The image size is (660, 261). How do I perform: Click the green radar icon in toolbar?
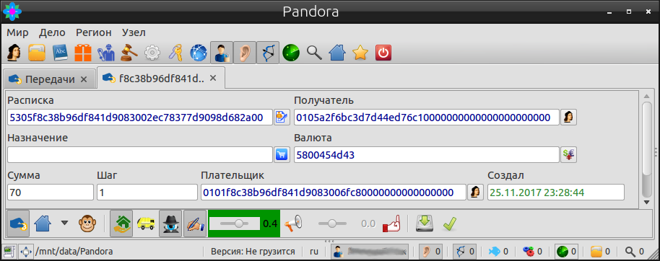point(291,53)
